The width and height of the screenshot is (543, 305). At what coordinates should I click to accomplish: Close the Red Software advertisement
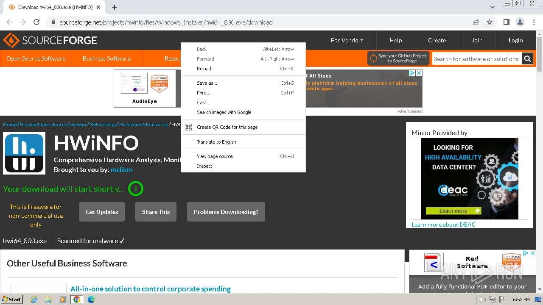coord(533,253)
